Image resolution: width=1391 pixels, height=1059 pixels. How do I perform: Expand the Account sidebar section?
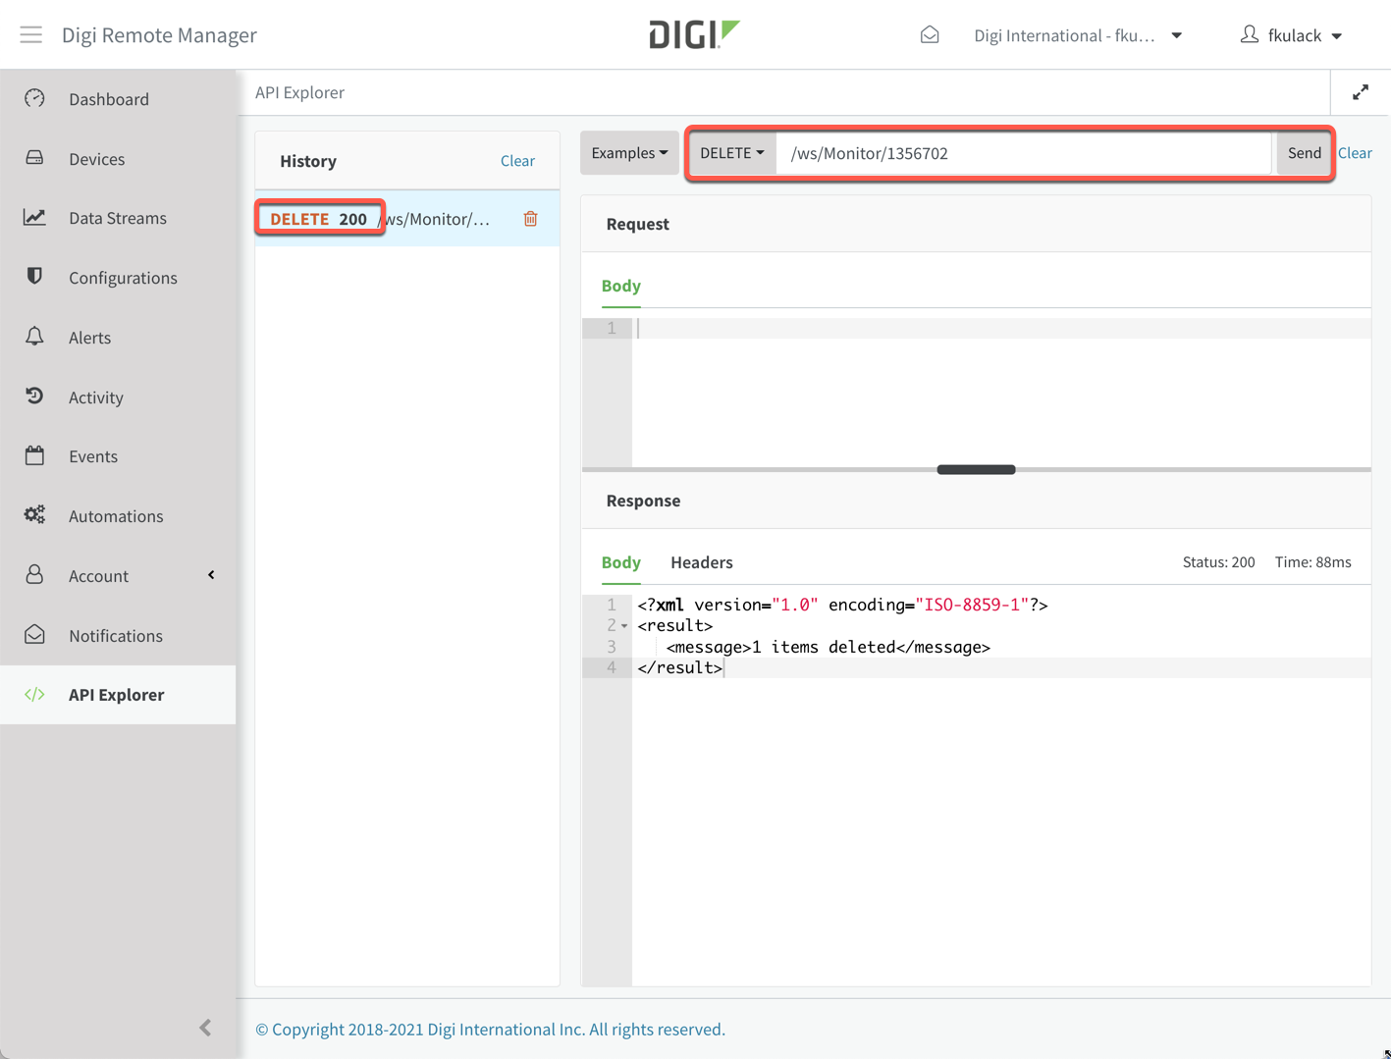pyautogui.click(x=210, y=575)
